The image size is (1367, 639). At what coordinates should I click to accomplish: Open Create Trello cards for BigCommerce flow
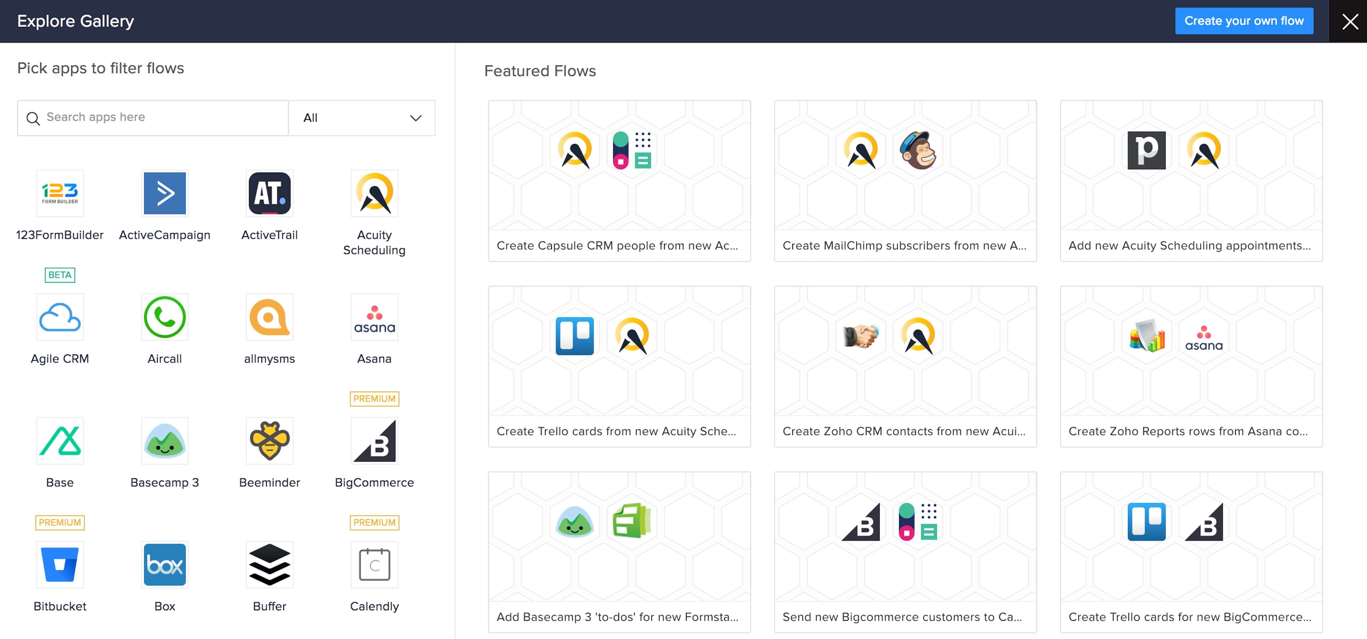1191,552
